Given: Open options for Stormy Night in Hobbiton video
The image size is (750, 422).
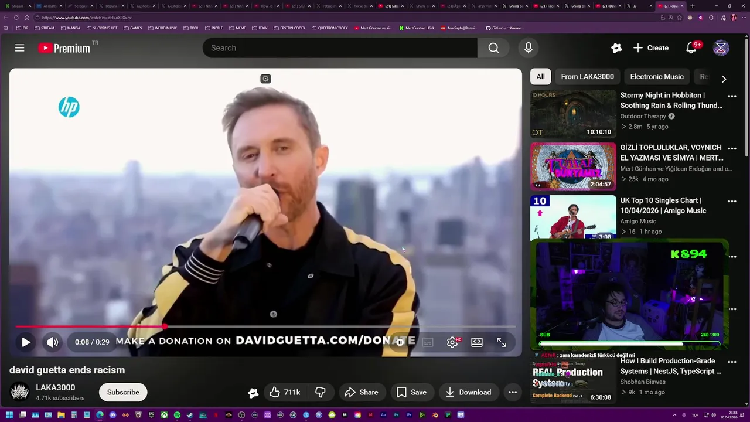Looking at the screenshot, I should 732,96.
